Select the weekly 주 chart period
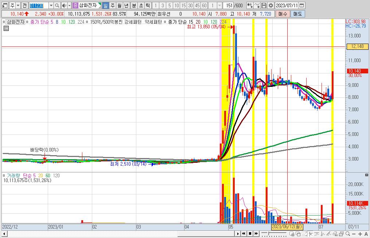Screen dimensions: 370x238 point(113,5)
